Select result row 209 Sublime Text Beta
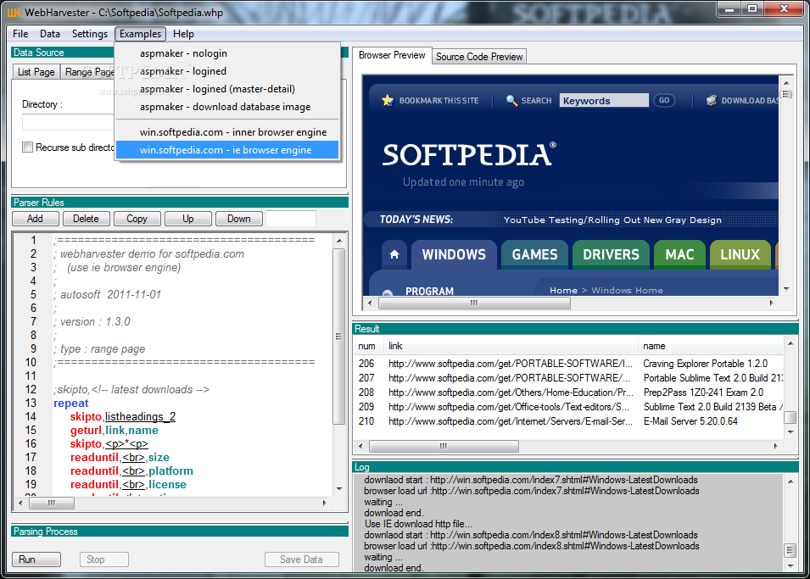 pos(569,407)
